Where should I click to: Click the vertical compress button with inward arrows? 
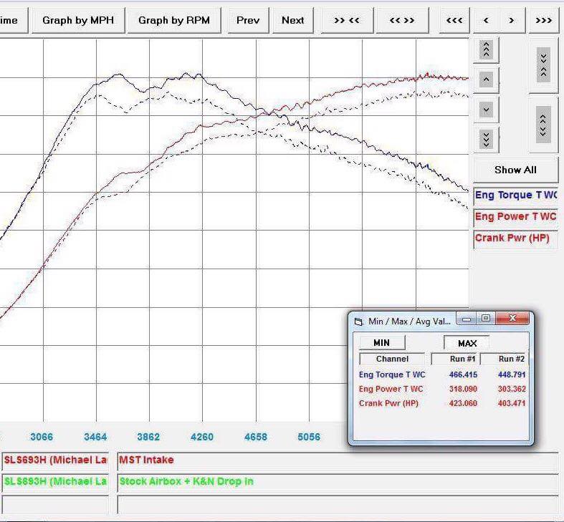coord(543,64)
